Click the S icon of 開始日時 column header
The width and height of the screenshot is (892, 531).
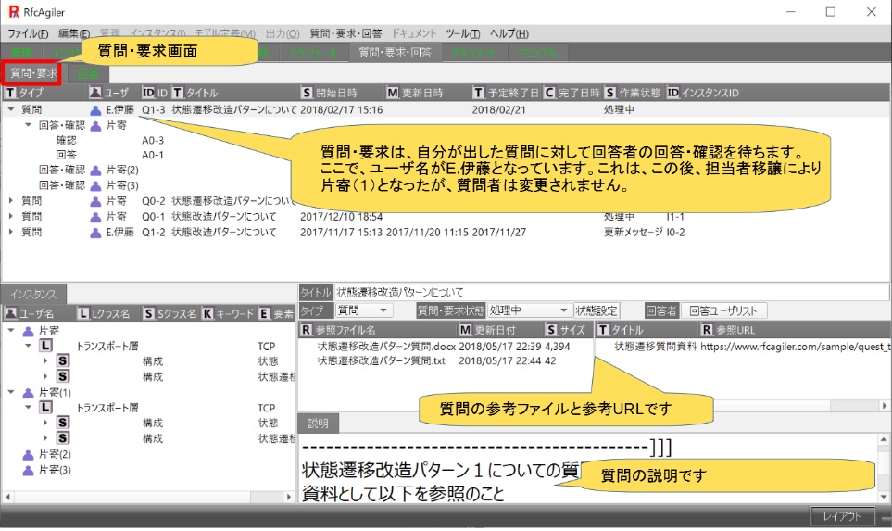point(308,93)
